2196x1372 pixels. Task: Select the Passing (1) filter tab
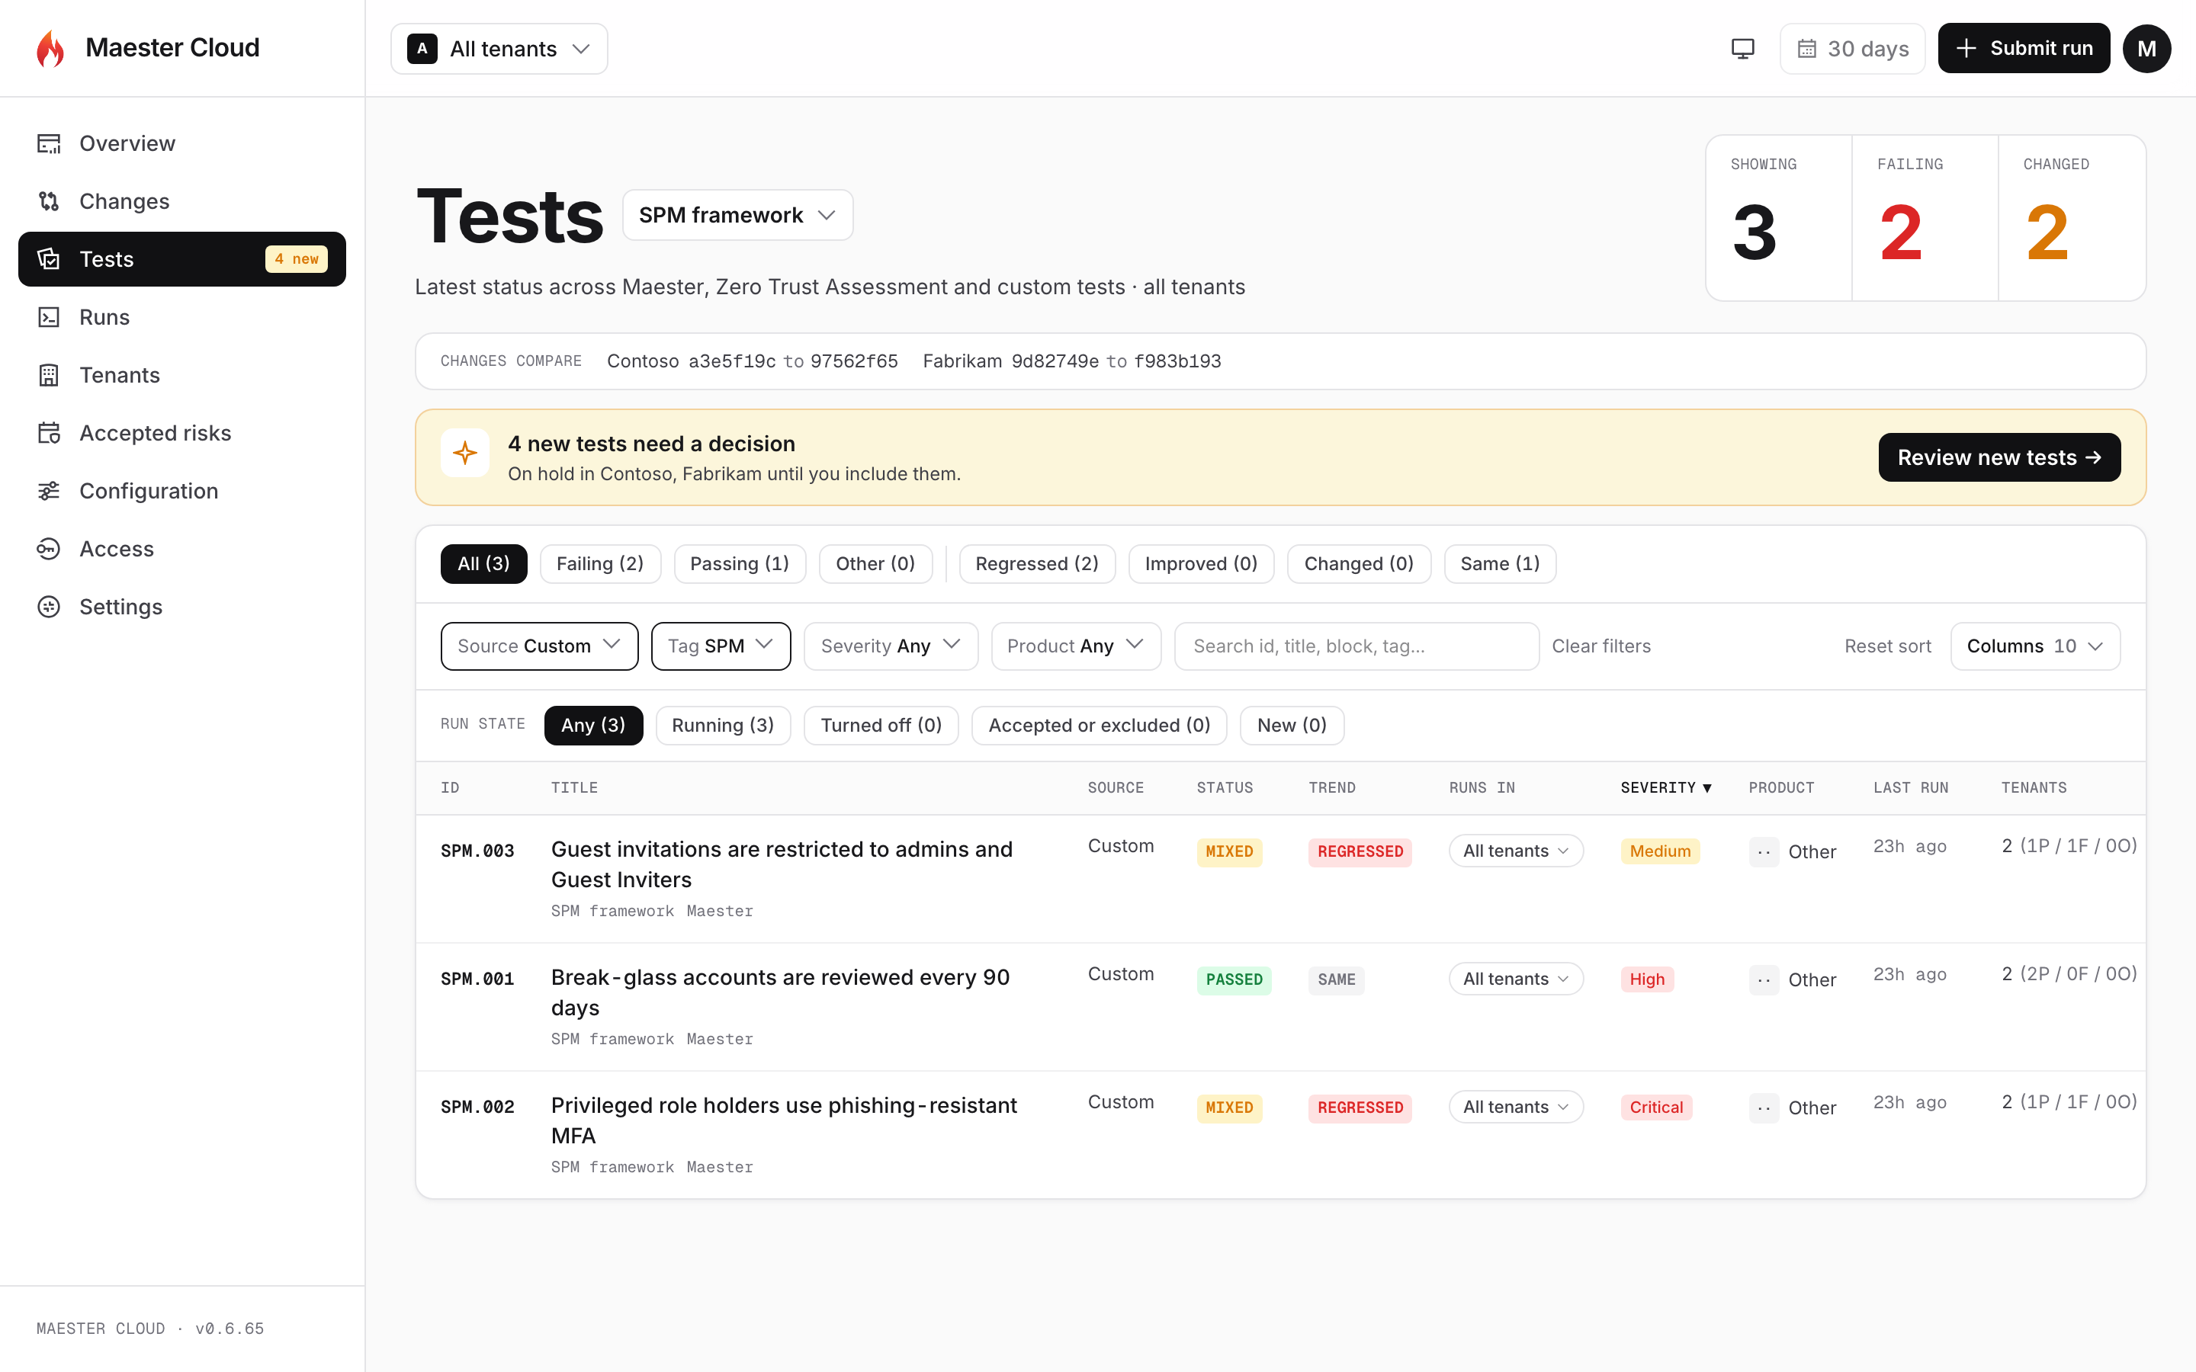click(740, 563)
